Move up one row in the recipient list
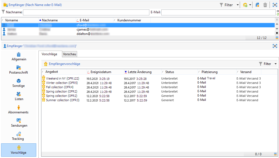This screenshot has width=279, height=158. [277, 24]
